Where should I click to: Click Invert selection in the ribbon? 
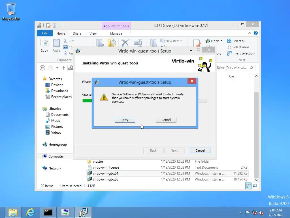coord(241,53)
